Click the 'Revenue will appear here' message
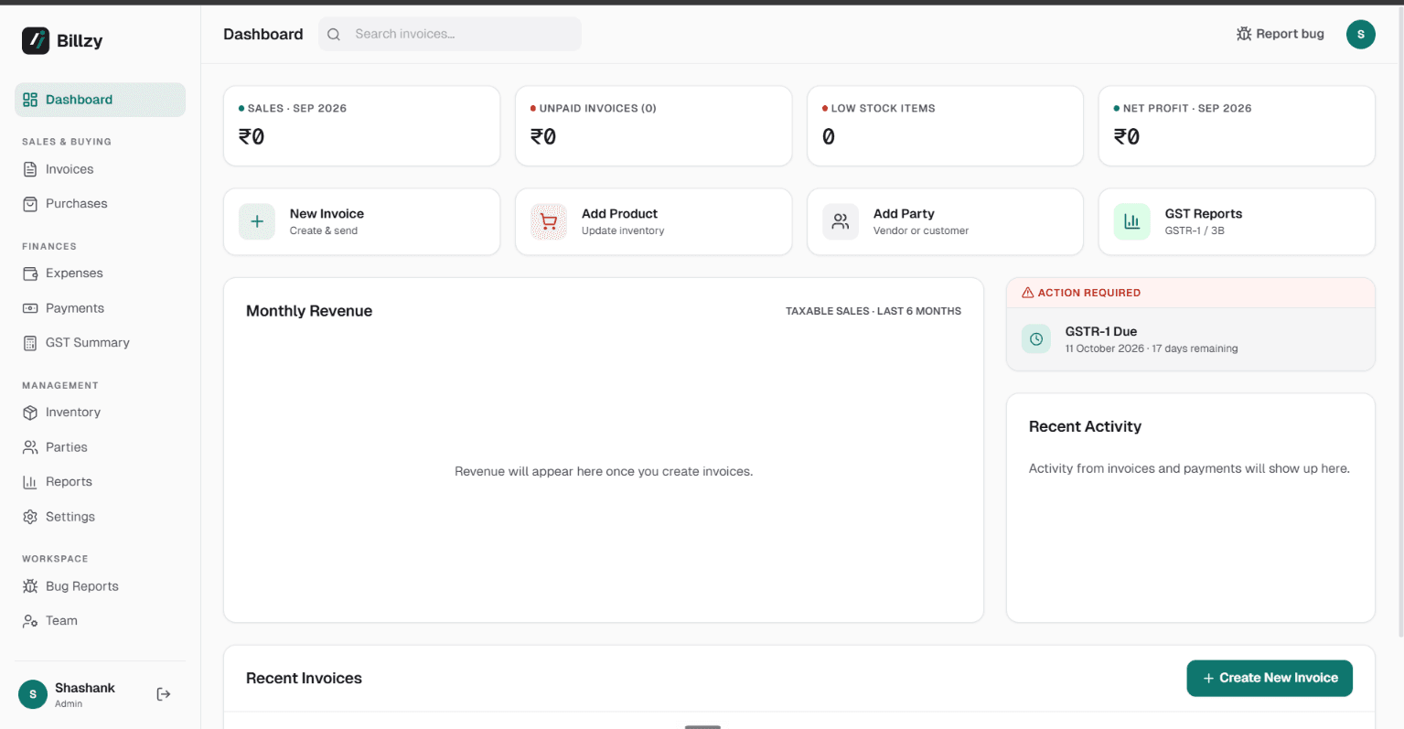The height and width of the screenshot is (729, 1404). click(x=604, y=472)
